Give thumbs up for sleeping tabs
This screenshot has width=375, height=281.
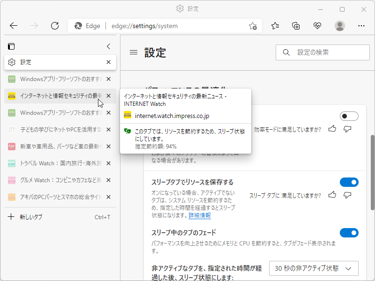pyautogui.click(x=332, y=195)
